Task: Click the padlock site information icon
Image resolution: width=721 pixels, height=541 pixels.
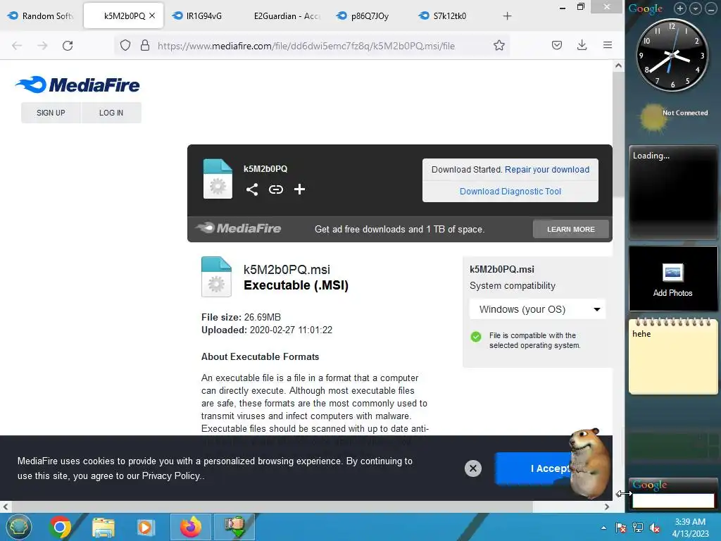Action: pos(145,45)
